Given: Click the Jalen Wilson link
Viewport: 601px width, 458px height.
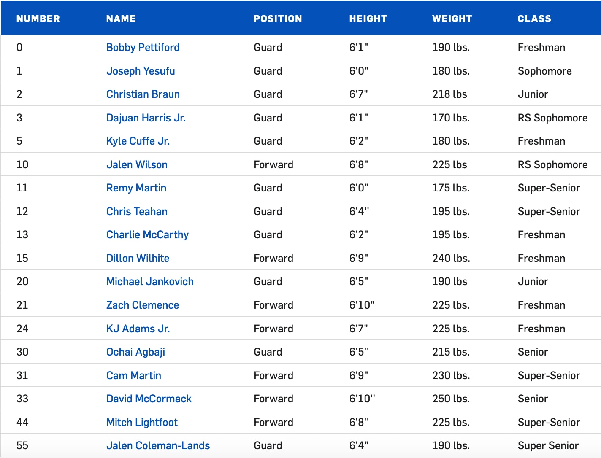Looking at the screenshot, I should 137,164.
